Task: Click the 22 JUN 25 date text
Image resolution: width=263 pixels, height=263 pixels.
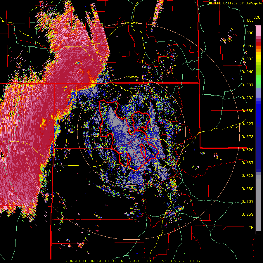Action: pyautogui.click(x=172, y=261)
